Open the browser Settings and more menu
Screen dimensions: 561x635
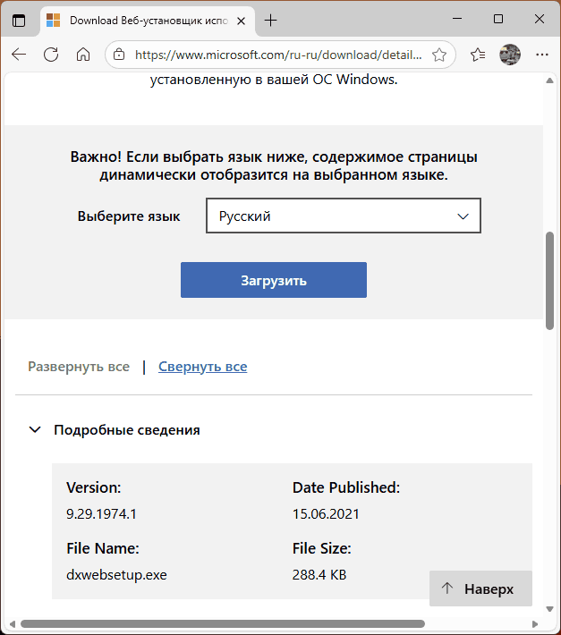pyautogui.click(x=542, y=55)
